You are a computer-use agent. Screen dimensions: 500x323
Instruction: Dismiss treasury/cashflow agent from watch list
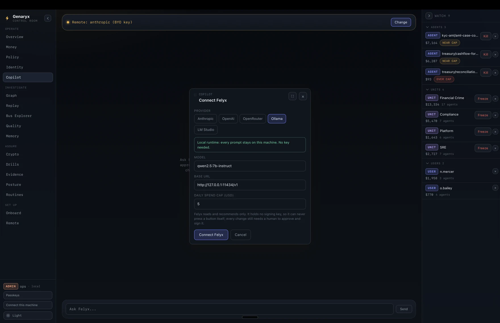click(495, 54)
